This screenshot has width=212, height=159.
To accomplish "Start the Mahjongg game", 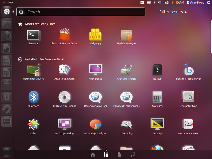I will [95, 34].
